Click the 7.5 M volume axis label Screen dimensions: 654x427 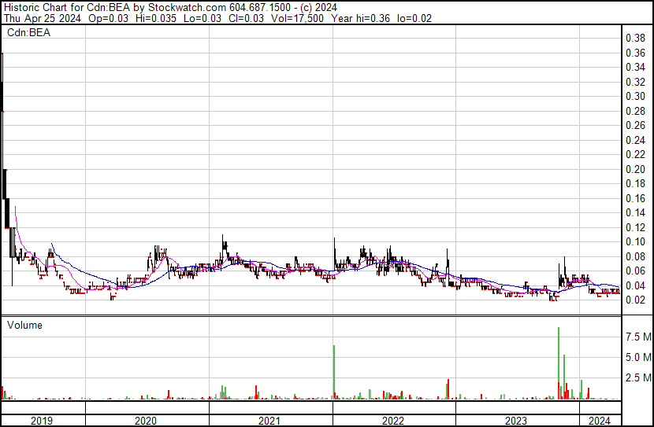click(x=638, y=337)
